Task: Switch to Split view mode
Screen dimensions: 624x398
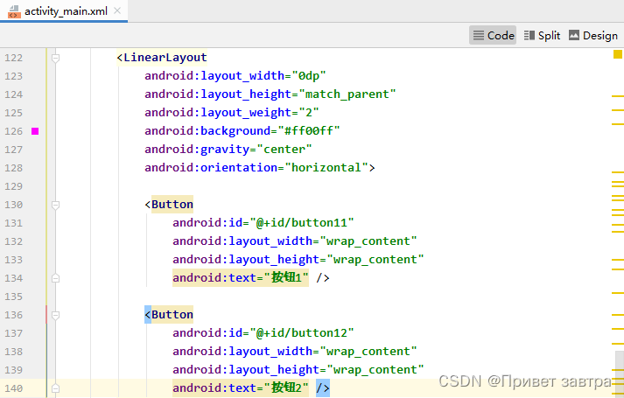Action: pos(542,35)
